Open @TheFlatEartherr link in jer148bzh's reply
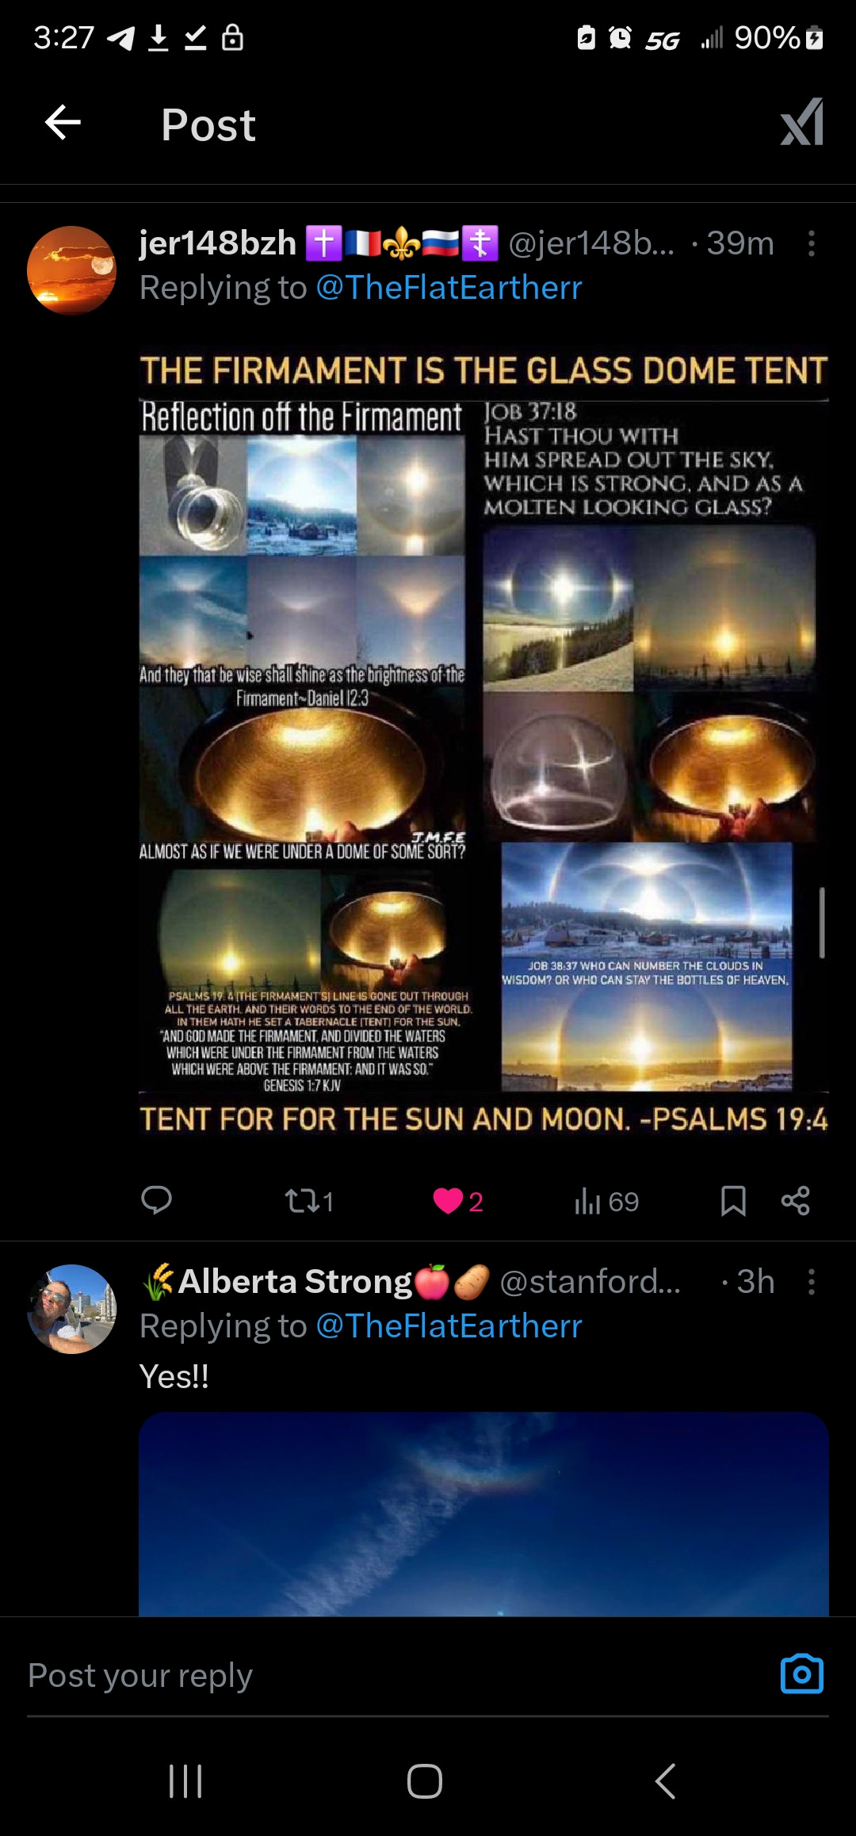Viewport: 856px width, 1836px height. tap(449, 288)
